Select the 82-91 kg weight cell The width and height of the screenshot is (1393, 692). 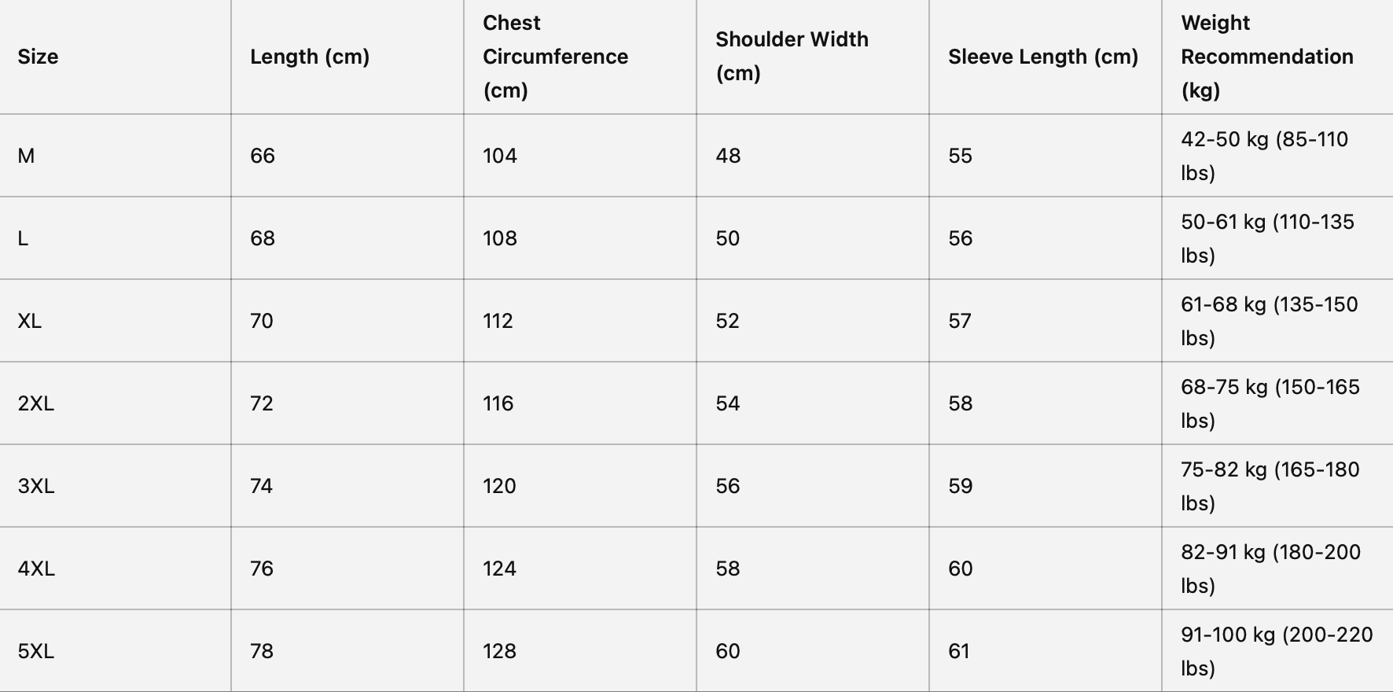point(1270,569)
